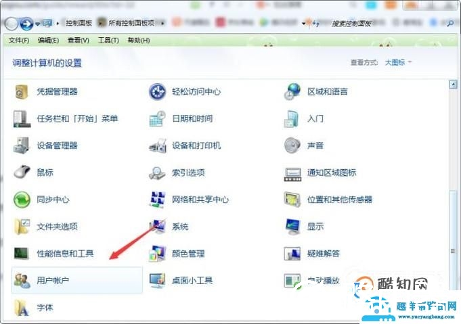
Task: Click the 入门 icon
Action: [292, 118]
